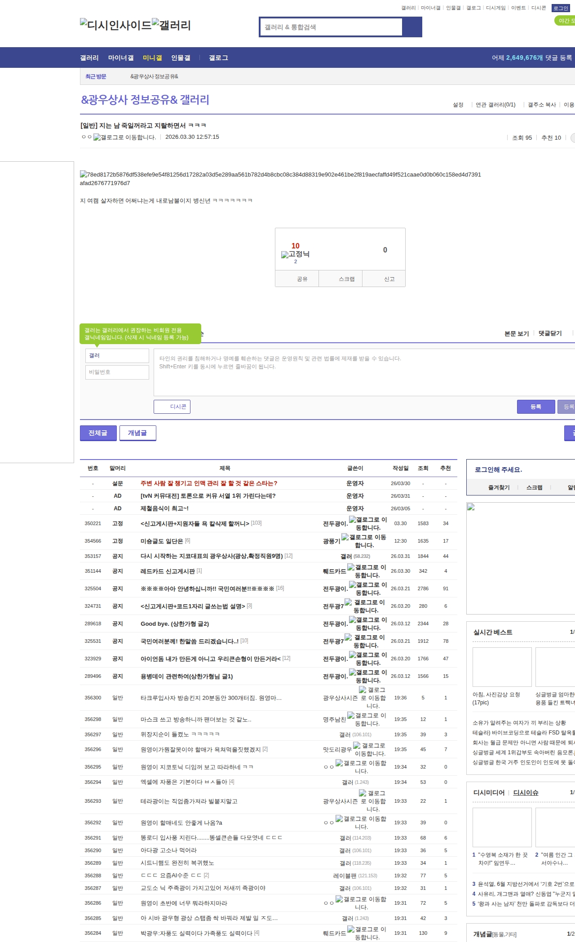Open the 설정 settings menu
575x942 pixels.
point(458,105)
